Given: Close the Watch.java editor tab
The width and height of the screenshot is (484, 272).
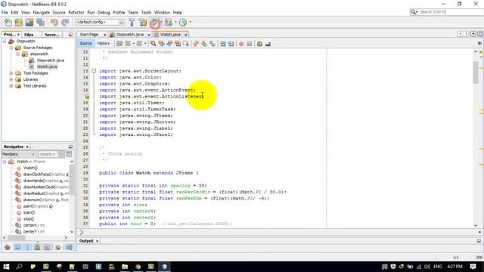Looking at the screenshot, I should (186, 35).
